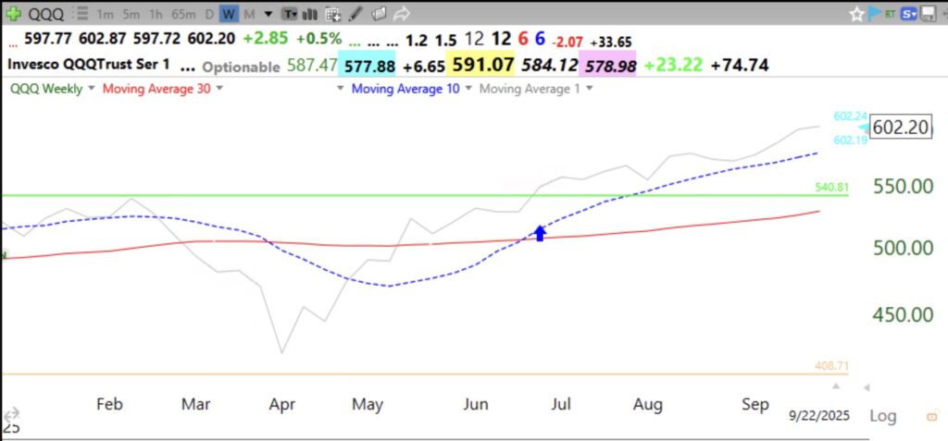Click the +33.65 value
The image size is (948, 441).
pyautogui.click(x=611, y=42)
